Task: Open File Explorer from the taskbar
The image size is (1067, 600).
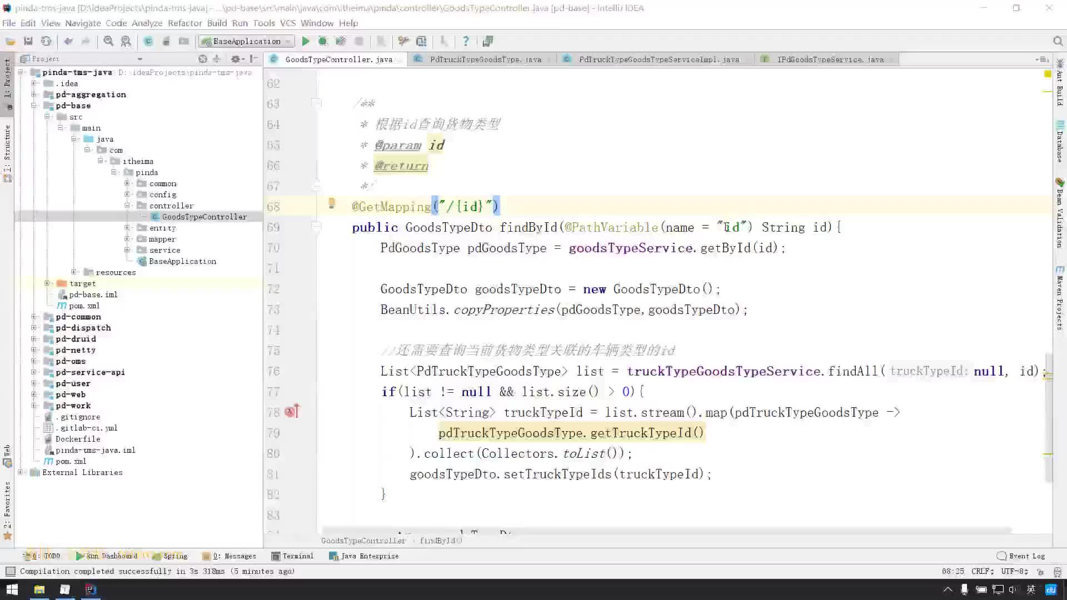Action: tap(39, 589)
